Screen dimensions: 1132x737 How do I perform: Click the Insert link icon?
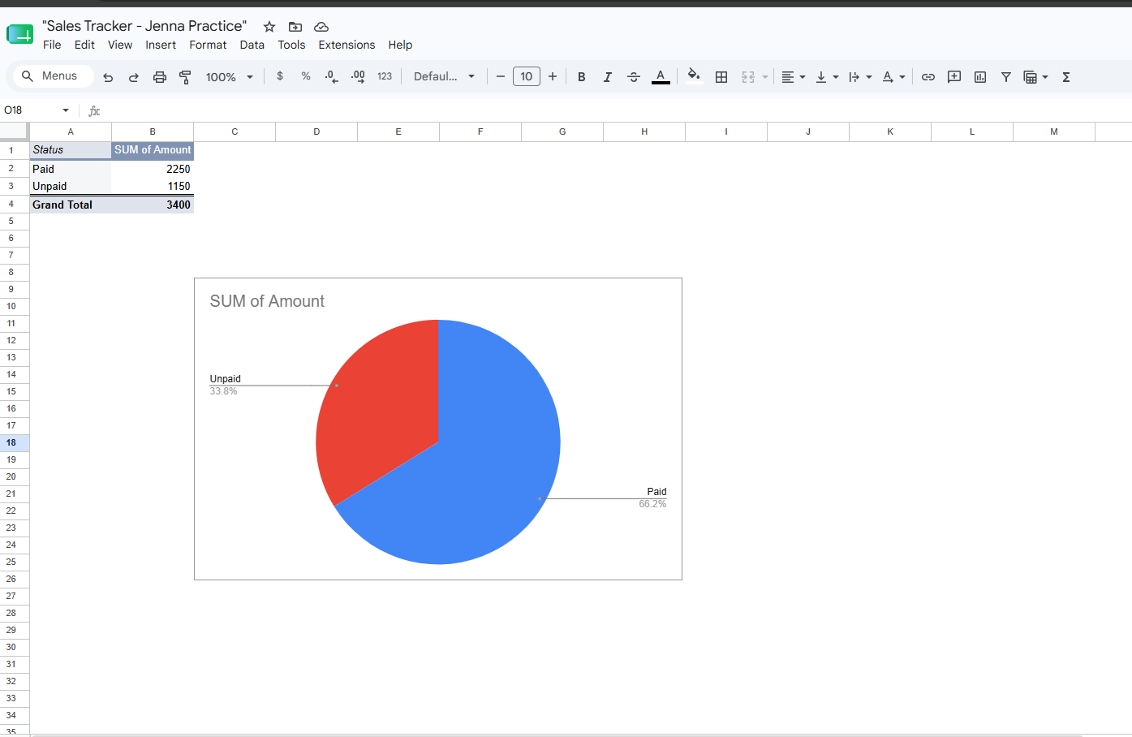pyautogui.click(x=928, y=77)
